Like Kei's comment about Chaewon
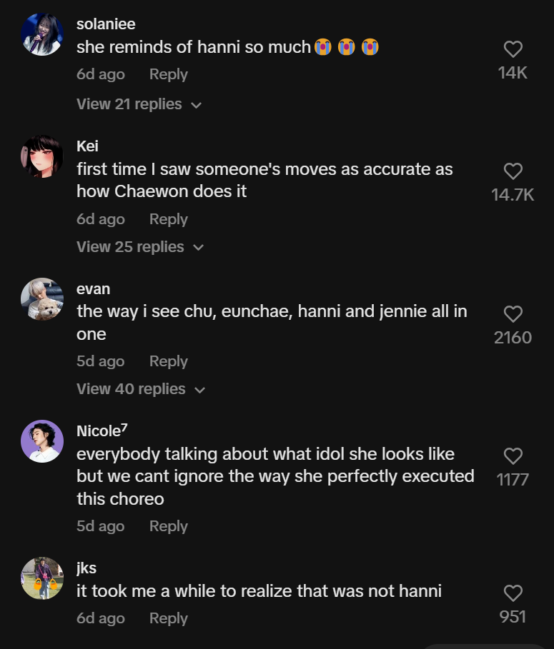554x649 pixels. (x=513, y=171)
